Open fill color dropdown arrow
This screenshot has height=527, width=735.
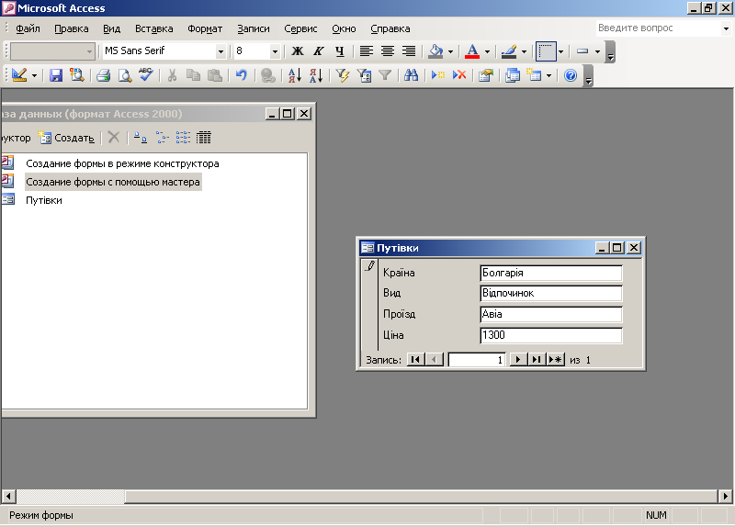[x=450, y=51]
